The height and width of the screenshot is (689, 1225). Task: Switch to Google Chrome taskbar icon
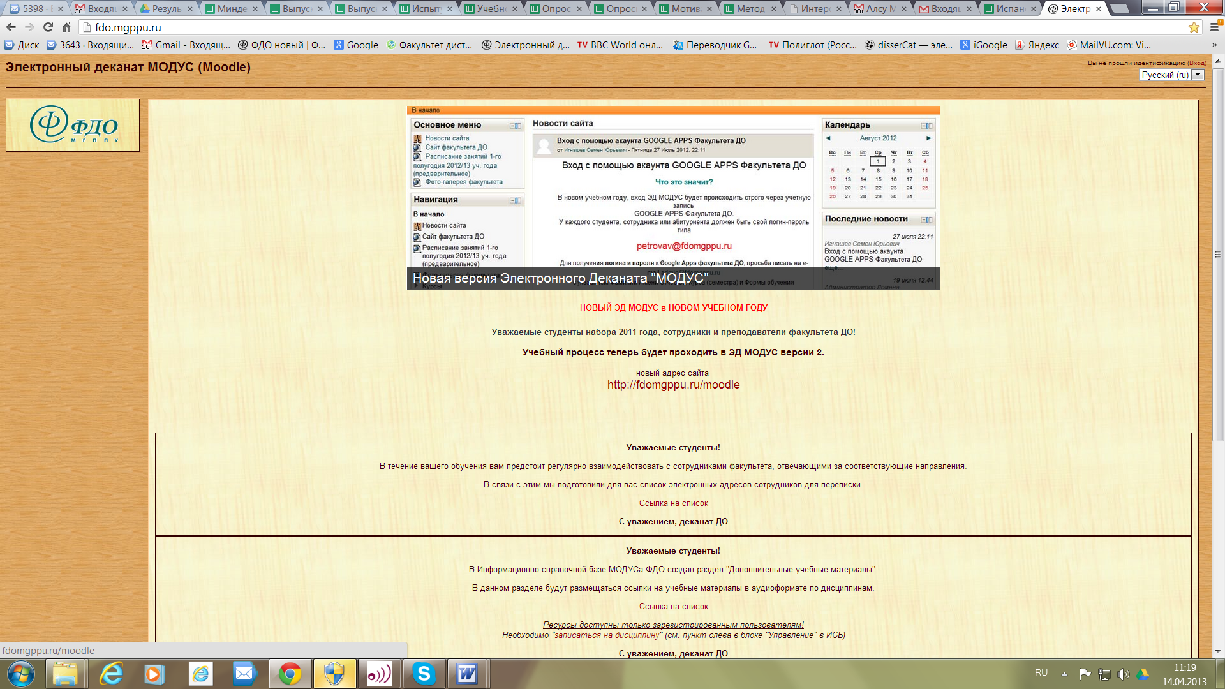(290, 674)
